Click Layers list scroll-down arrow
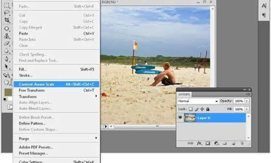The width and height of the screenshot is (271, 163). 249,138
